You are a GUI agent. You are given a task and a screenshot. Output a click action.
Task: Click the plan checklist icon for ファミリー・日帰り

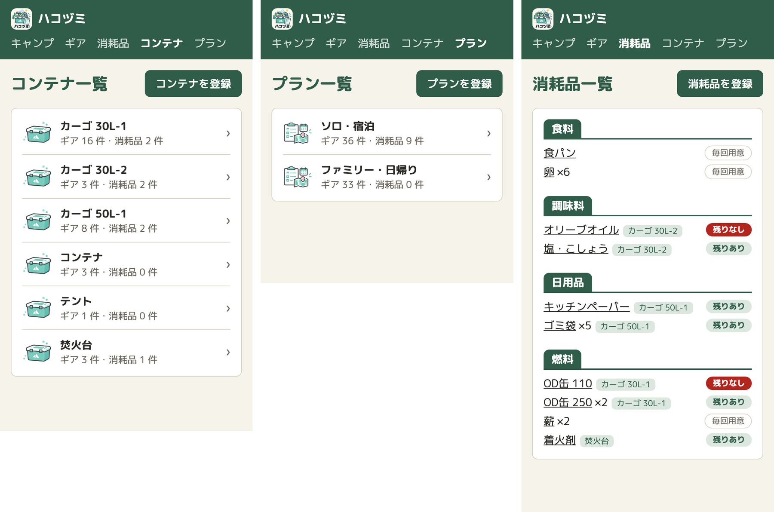click(298, 177)
